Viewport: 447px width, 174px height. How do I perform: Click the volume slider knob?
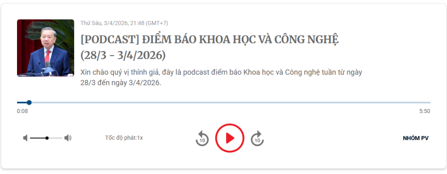pyautogui.click(x=47, y=138)
